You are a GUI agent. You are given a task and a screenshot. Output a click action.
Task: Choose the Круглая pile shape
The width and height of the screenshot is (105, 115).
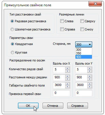(x=12, y=52)
